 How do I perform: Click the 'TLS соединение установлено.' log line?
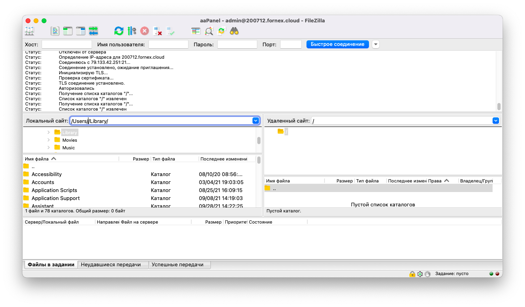(92, 83)
